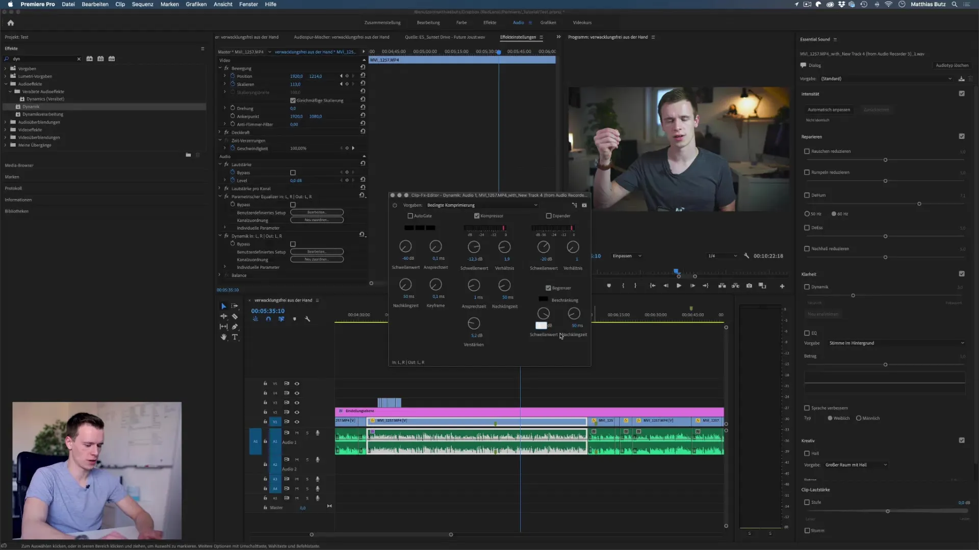The height and width of the screenshot is (550, 979).
Task: Switch to the Farbe workspace
Action: (x=461, y=23)
